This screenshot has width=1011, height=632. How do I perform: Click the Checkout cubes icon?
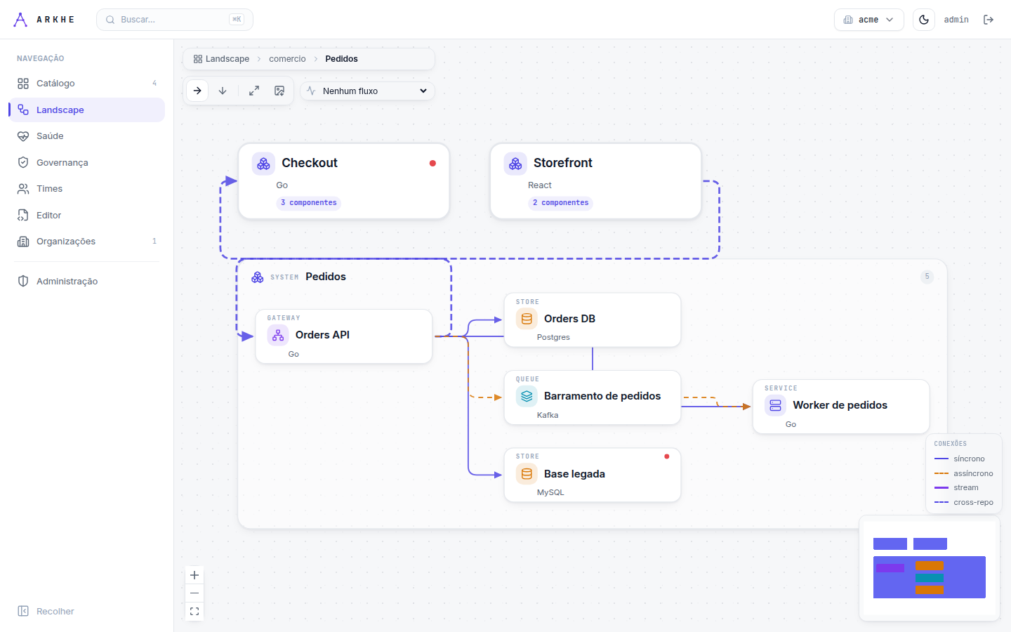coord(263,164)
